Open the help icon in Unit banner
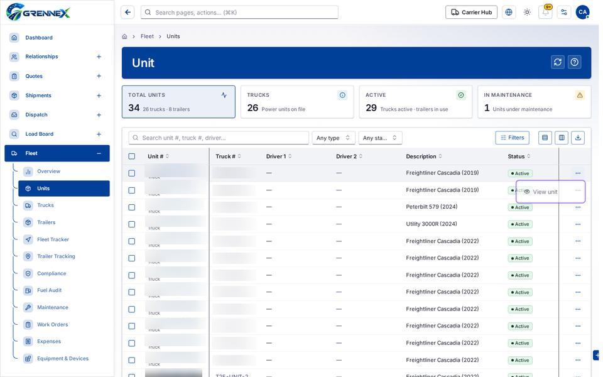Image resolution: width=603 pixels, height=377 pixels. tap(575, 62)
